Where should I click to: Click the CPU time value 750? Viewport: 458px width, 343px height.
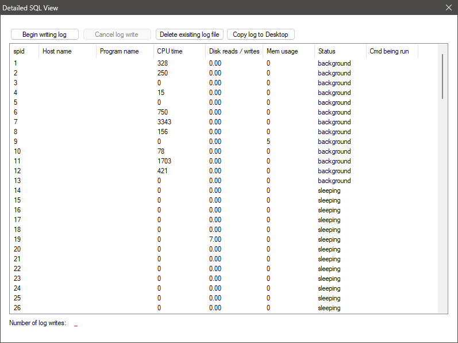click(x=163, y=112)
